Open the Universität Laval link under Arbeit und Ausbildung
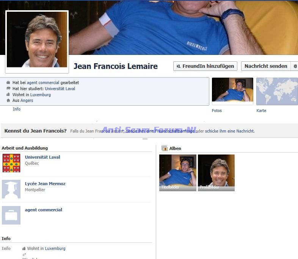The image size is (298, 259). point(42,157)
